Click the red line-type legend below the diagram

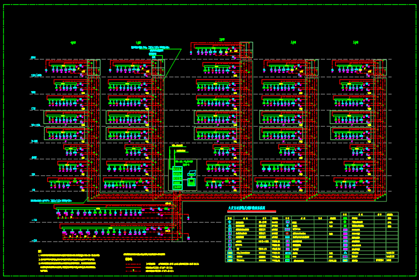pyautogui.click(x=133, y=268)
